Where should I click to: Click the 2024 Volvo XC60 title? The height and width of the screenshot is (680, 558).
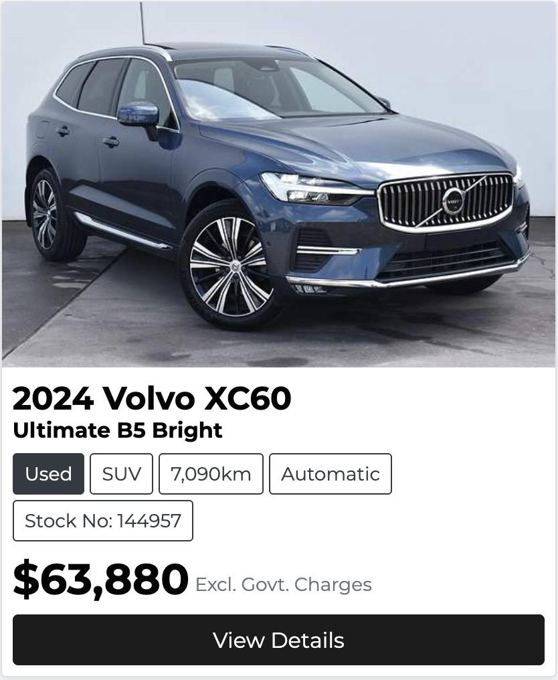pos(152,398)
